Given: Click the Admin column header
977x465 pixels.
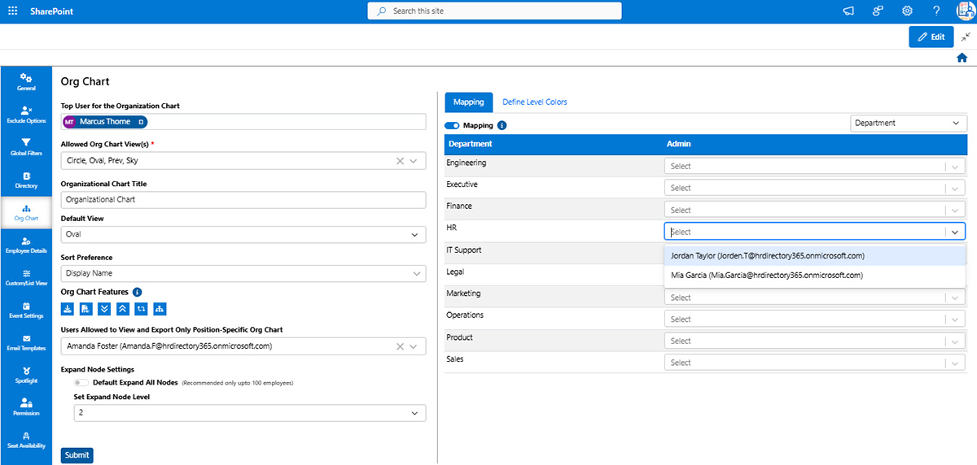Looking at the screenshot, I should click(679, 144).
